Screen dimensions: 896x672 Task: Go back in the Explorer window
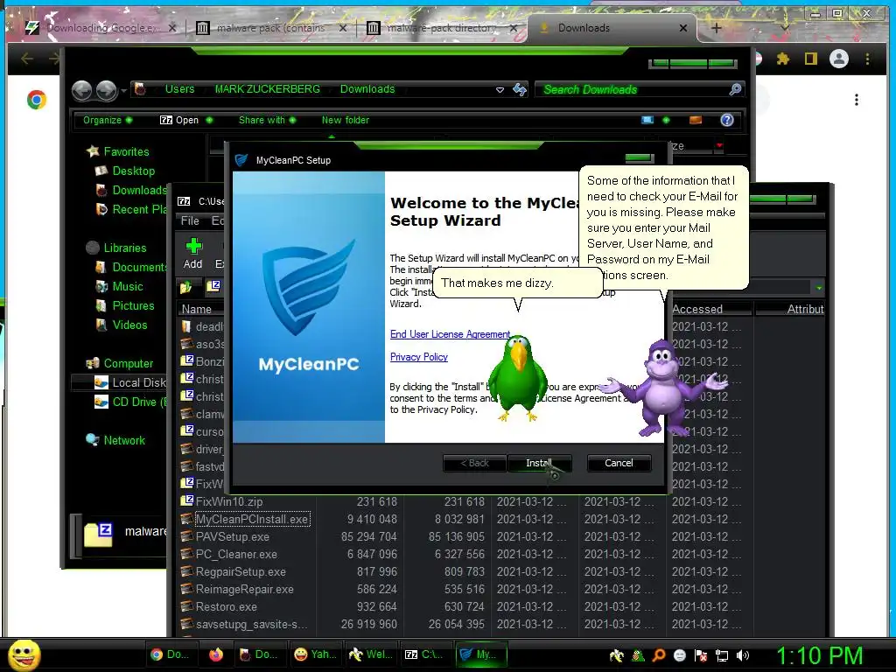pos(82,90)
